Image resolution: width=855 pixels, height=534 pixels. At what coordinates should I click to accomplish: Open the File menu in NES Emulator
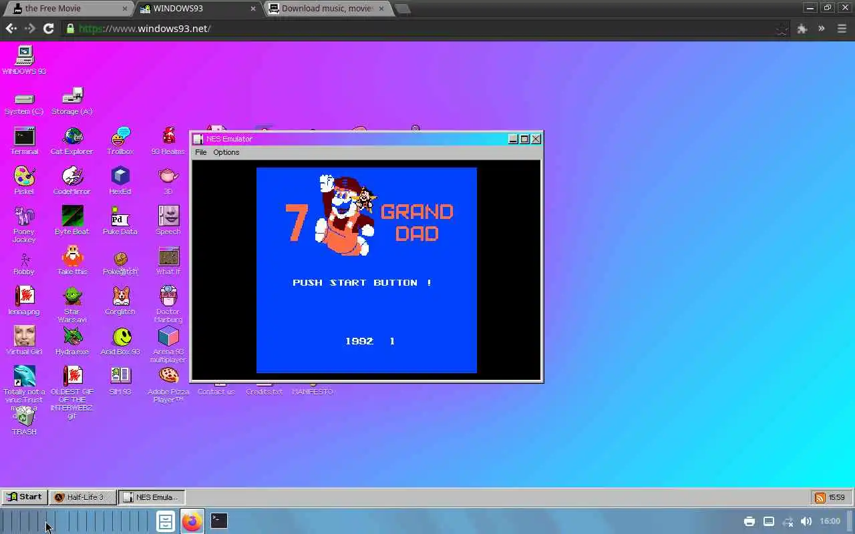tap(200, 152)
